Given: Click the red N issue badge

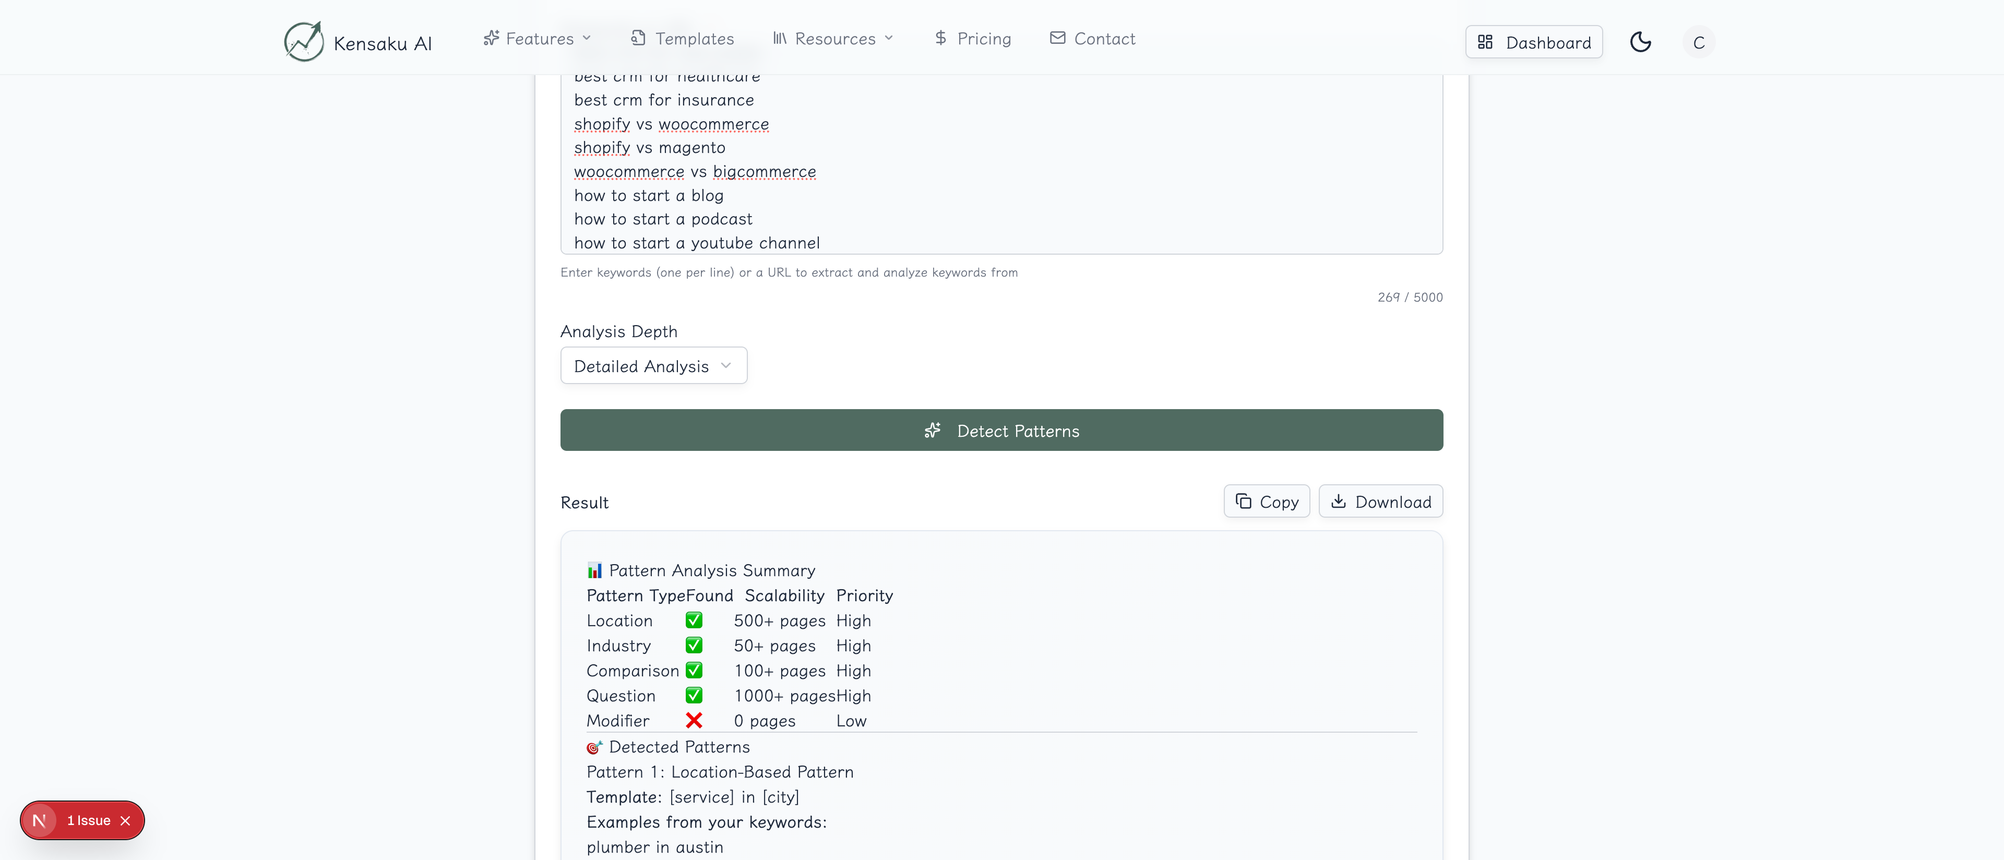Looking at the screenshot, I should (x=39, y=820).
